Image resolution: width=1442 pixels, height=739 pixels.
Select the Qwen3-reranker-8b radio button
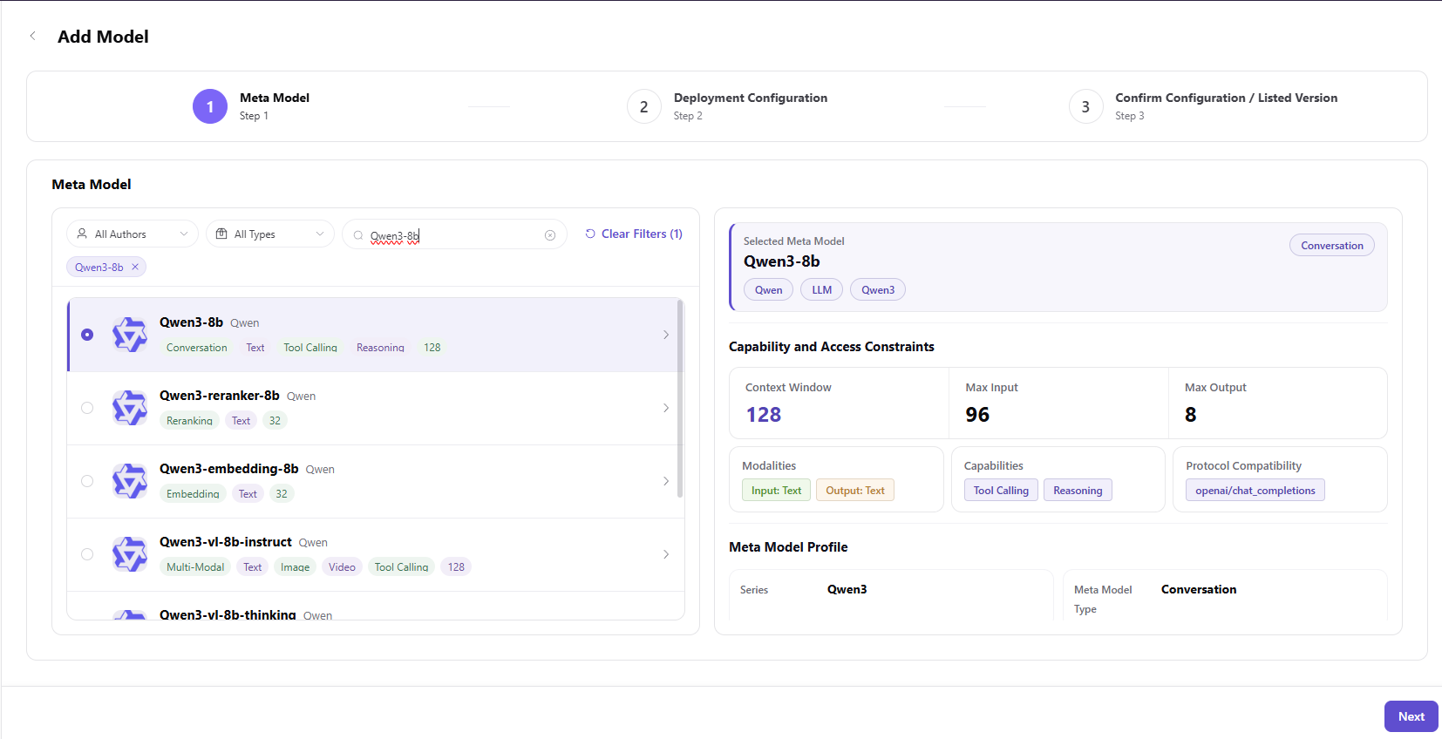point(87,408)
